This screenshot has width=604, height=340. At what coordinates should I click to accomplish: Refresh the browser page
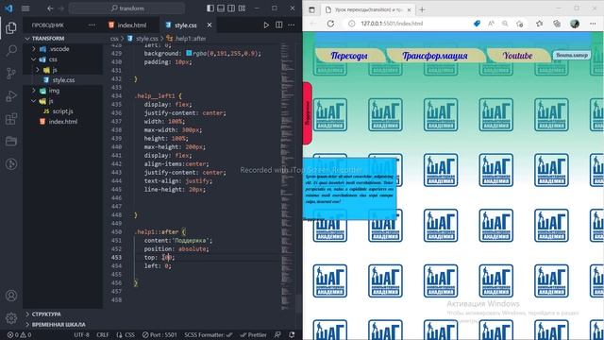tap(330, 24)
